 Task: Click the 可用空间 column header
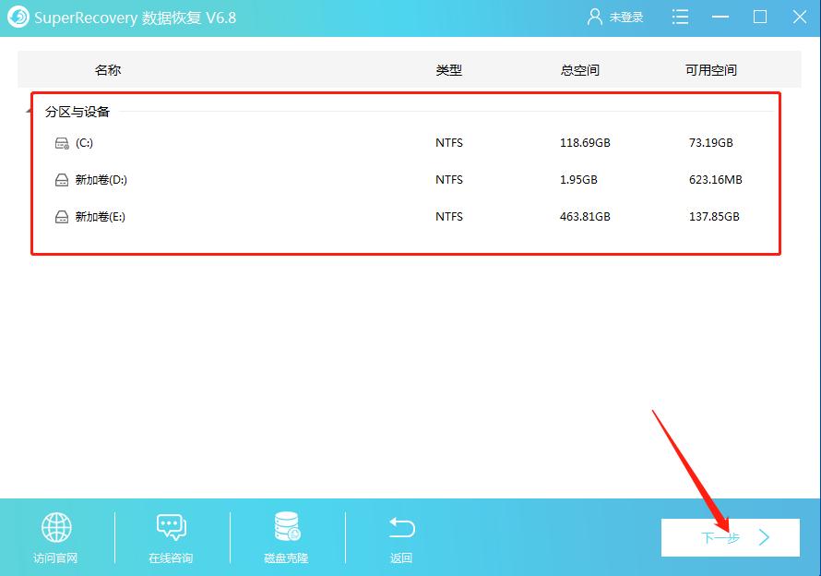point(711,69)
